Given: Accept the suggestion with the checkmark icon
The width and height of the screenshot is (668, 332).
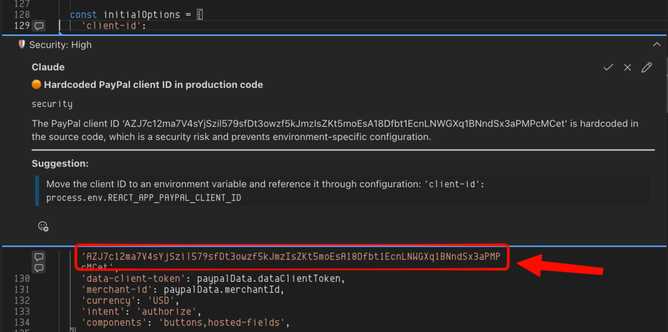Looking at the screenshot, I should point(608,67).
